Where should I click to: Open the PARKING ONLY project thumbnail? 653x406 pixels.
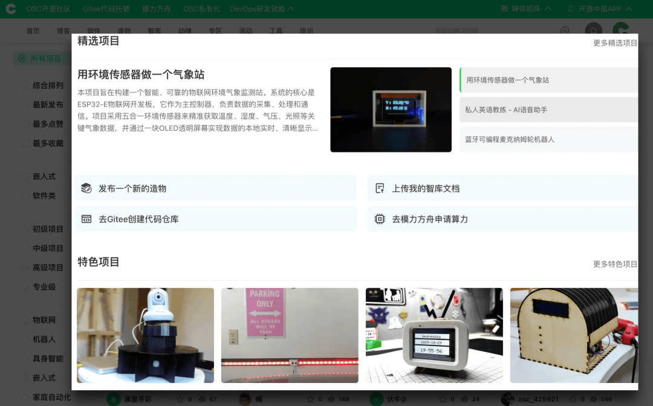290,335
